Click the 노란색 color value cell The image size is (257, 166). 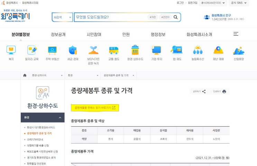pos(216,139)
